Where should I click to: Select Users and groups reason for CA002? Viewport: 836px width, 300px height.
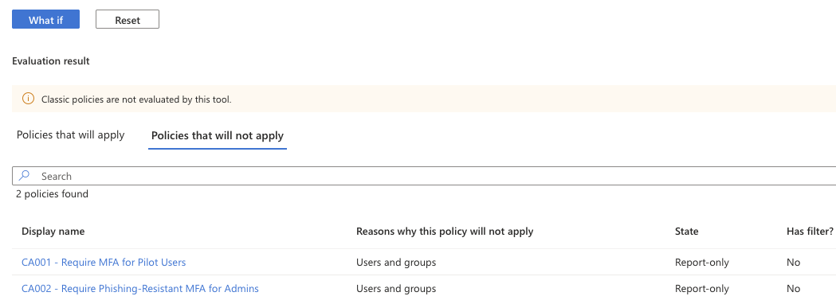pos(396,289)
